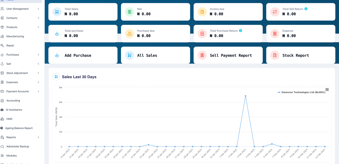
Task: Open the chart hamburger menu icon
Action: click(327, 89)
